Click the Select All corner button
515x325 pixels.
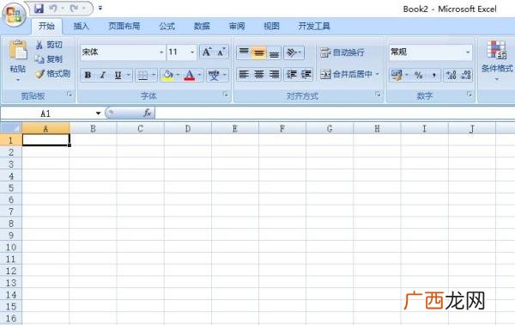coord(11,128)
